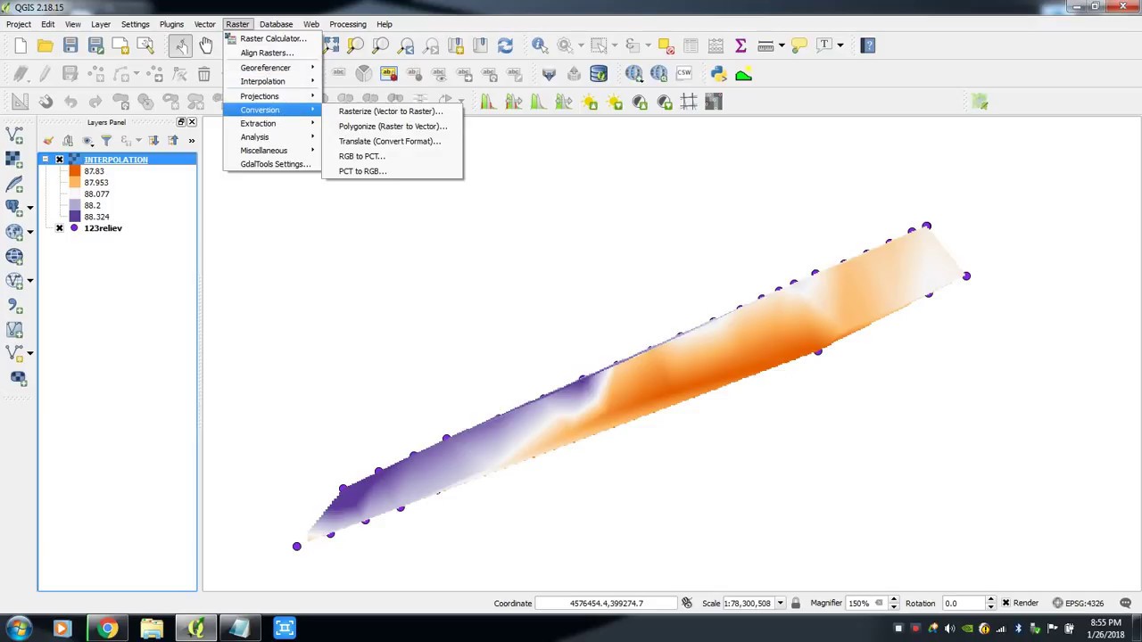Expand the Layers Panel toolbar overflow chevron
The width and height of the screenshot is (1142, 642).
191,141
